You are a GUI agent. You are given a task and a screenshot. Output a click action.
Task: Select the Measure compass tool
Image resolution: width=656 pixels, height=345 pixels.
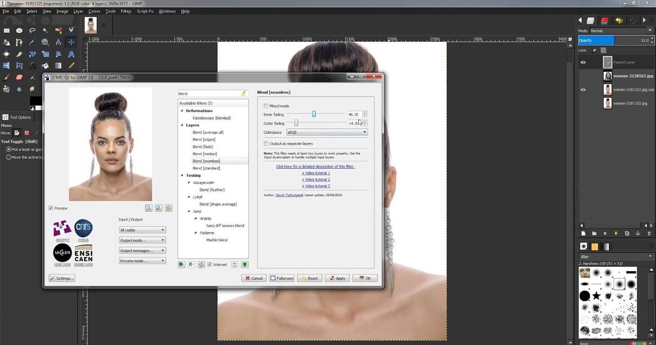click(x=58, y=42)
